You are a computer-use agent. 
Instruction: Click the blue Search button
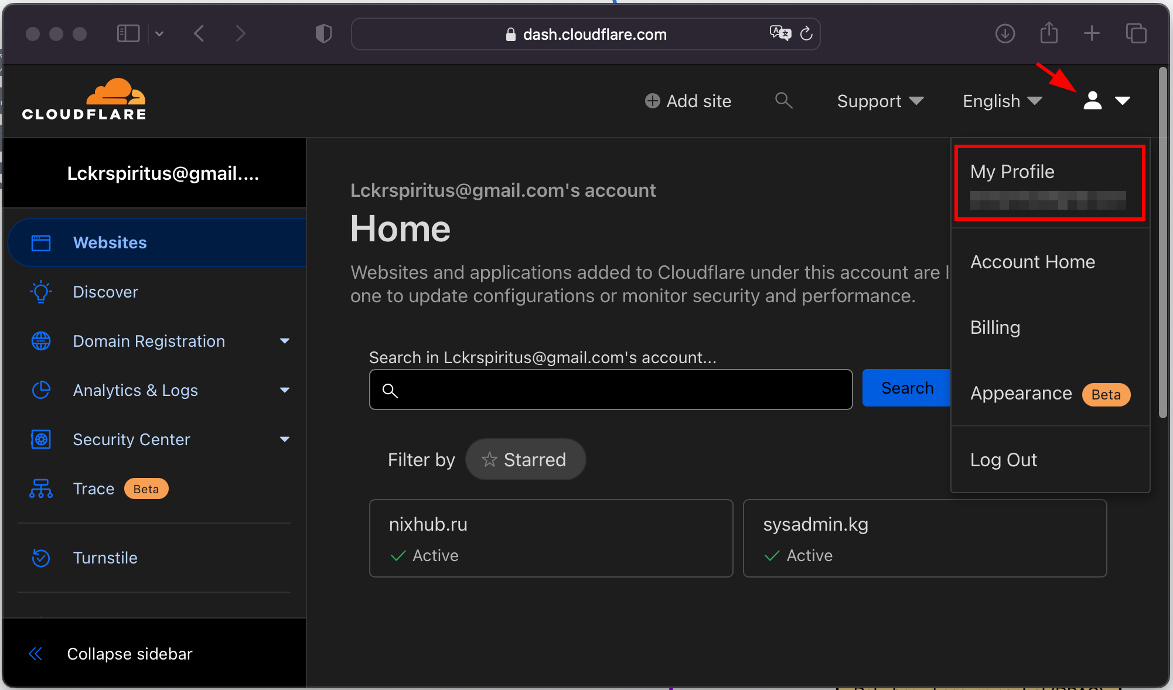pyautogui.click(x=907, y=388)
